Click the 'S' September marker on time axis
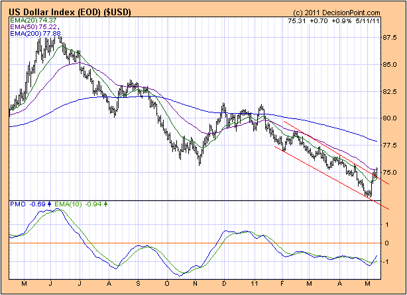This screenshot has width=407, height=295. 139,284
